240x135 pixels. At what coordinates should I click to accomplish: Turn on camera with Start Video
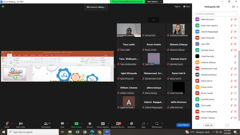pyautogui.click(x=21, y=124)
